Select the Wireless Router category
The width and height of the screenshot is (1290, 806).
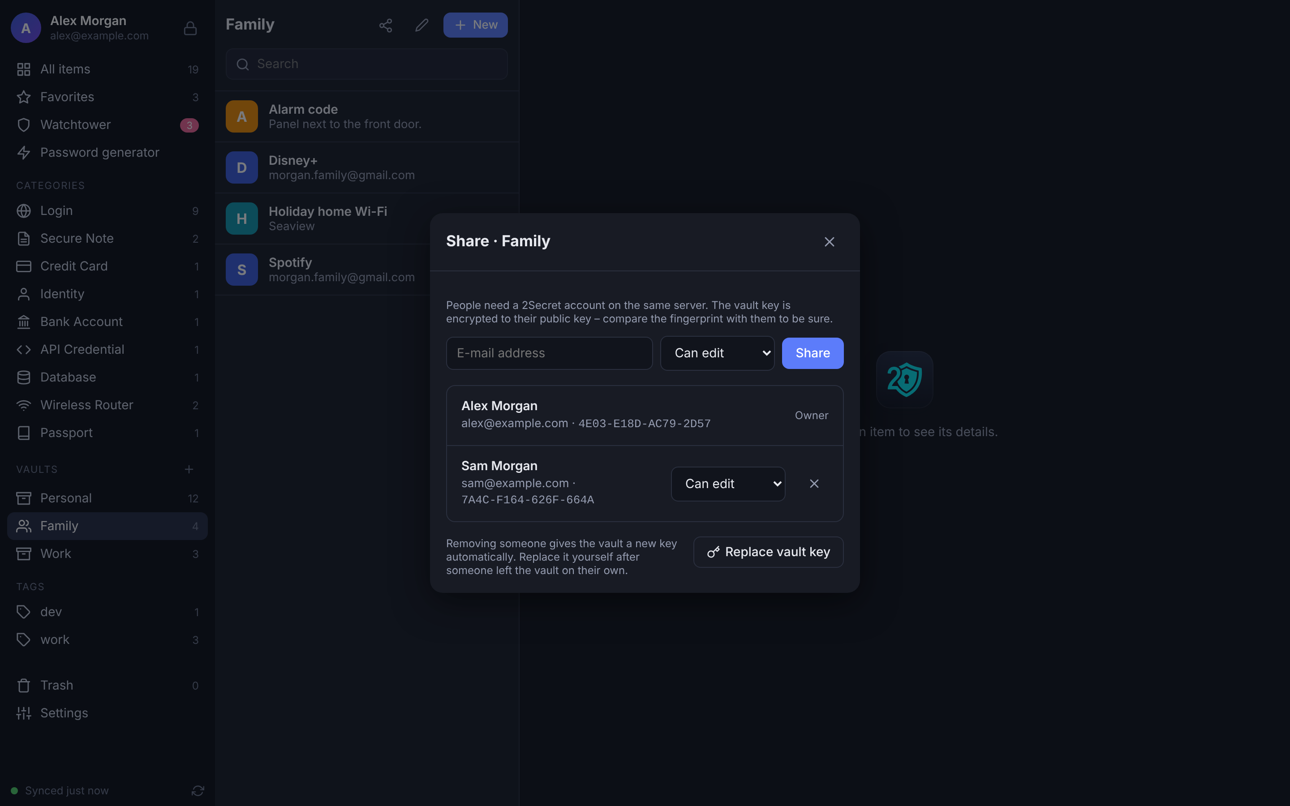click(x=107, y=405)
